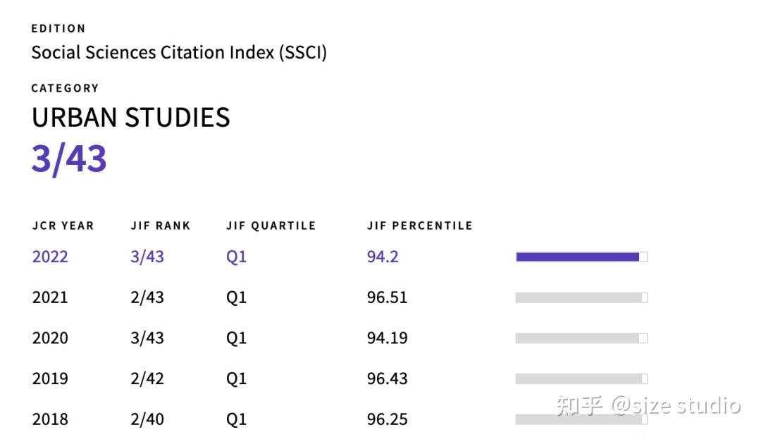The height and width of the screenshot is (437, 761).
Task: Select the purple Q1 quartile for 2022
Action: (x=236, y=256)
